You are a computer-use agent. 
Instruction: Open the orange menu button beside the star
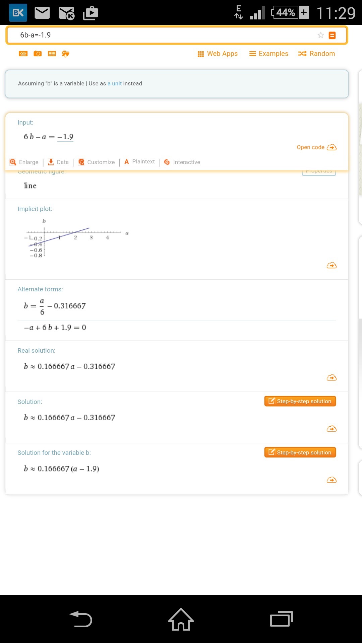(332, 34)
